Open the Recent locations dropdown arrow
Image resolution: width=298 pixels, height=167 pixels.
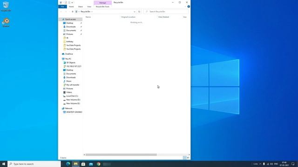pos(69,12)
